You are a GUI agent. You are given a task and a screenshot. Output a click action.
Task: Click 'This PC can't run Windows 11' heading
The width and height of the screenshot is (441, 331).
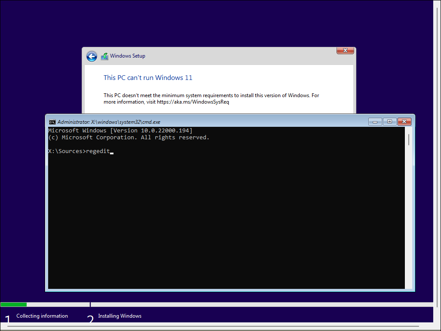pos(148,78)
